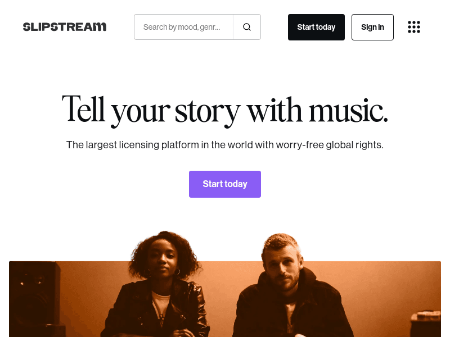
Task: Click the magnifying glass search icon
Action: pyautogui.click(x=247, y=27)
